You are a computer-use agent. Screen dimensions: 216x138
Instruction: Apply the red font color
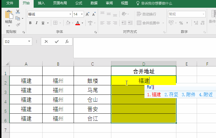click(78, 23)
